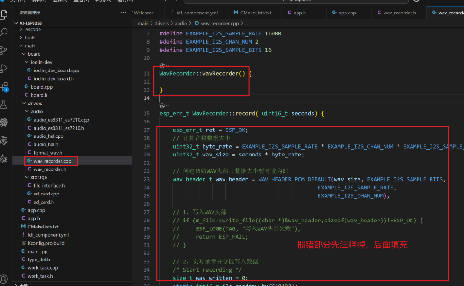Open board.cpp in the file tree
Viewport: 464px width, 286px height.
[41, 87]
